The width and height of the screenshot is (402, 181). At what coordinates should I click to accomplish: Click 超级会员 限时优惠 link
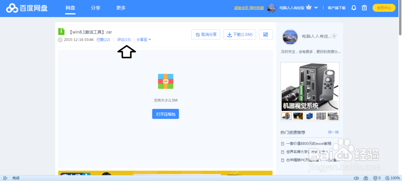tap(249, 8)
